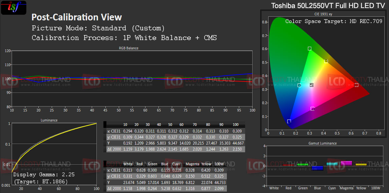
Task: Select the blue primary marker on CIE chart
Action: click(x=289, y=121)
